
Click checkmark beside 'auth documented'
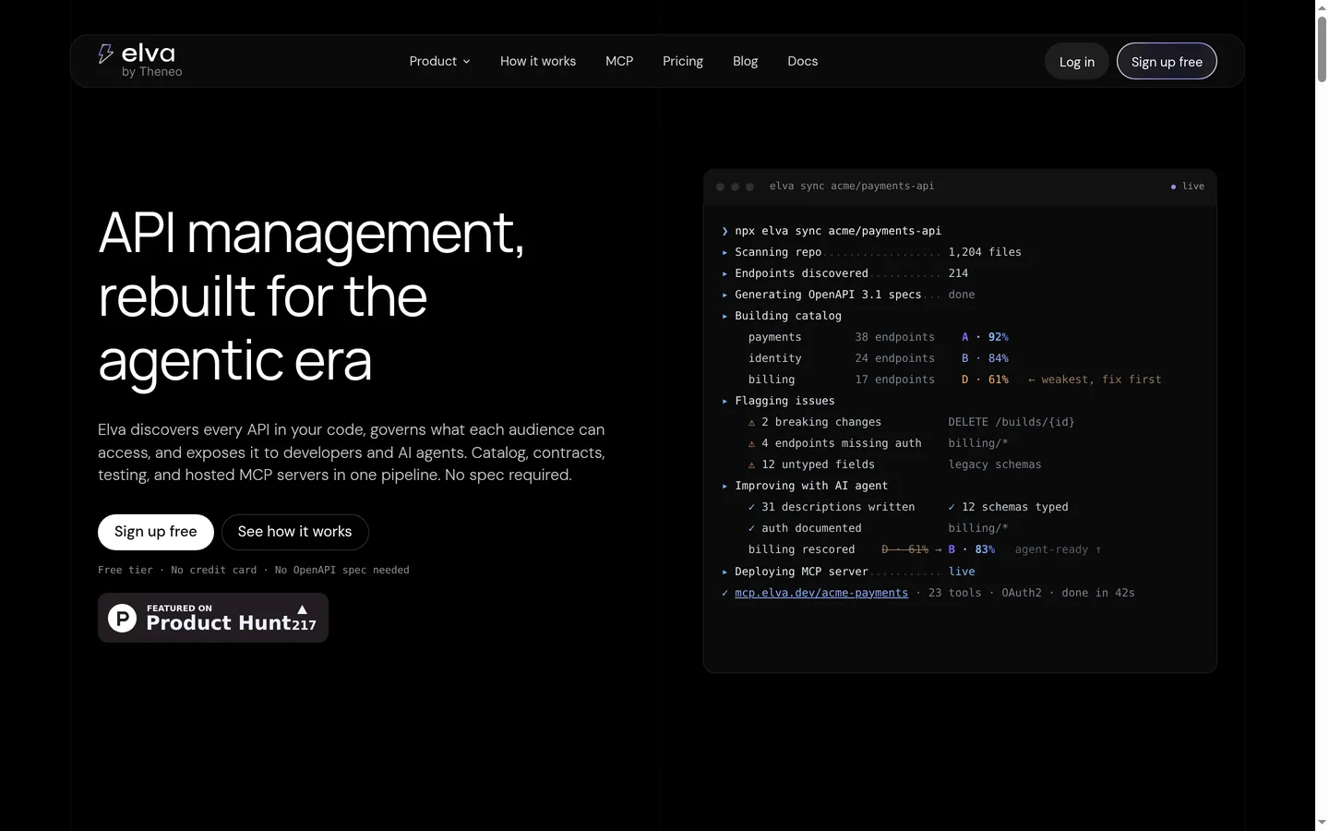[751, 528]
